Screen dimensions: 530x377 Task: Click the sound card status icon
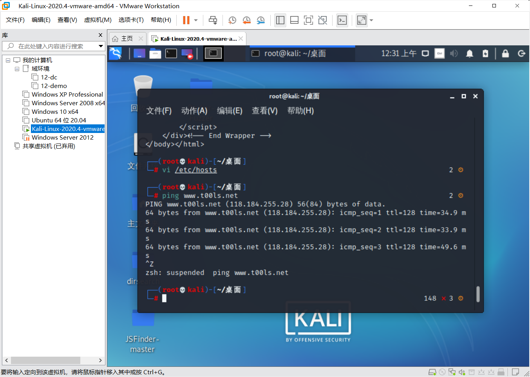tap(462, 372)
